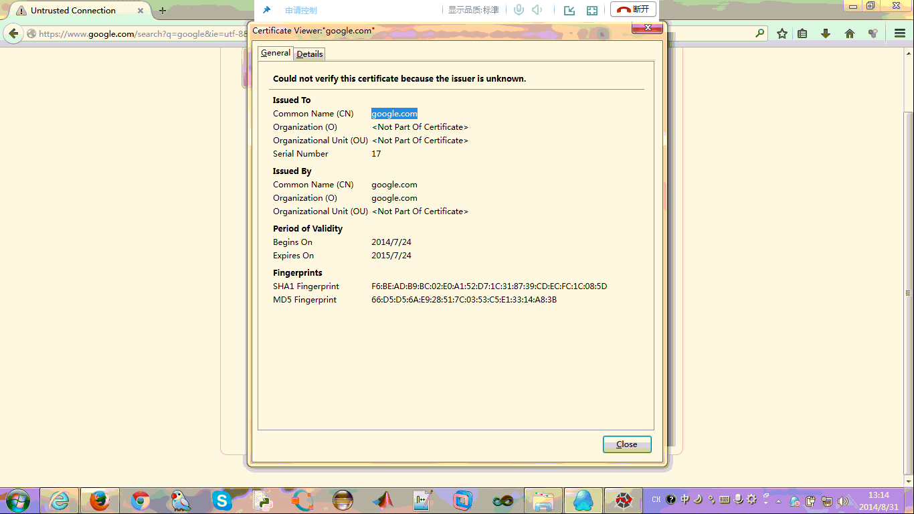Click the highlighted google.com common name

(x=394, y=114)
